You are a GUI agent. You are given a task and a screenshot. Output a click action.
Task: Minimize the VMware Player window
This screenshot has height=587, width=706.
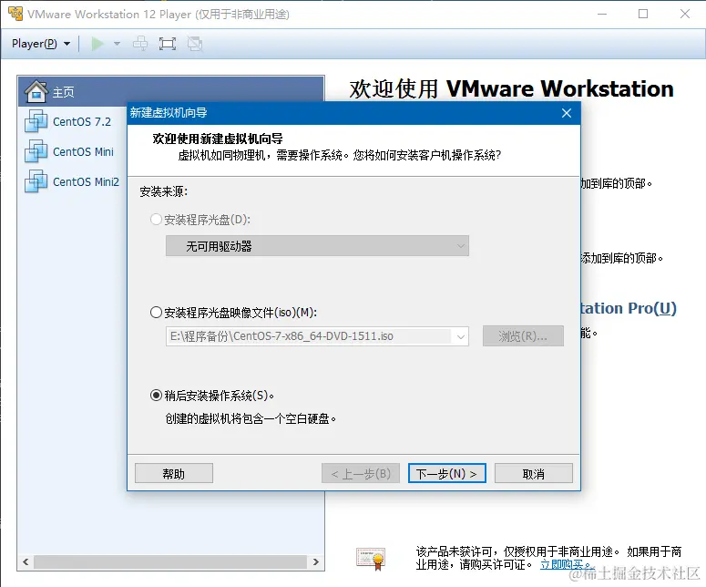[x=601, y=14]
